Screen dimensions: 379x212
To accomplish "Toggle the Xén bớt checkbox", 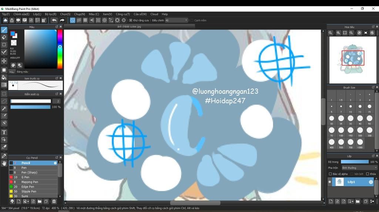I will 352,174.
